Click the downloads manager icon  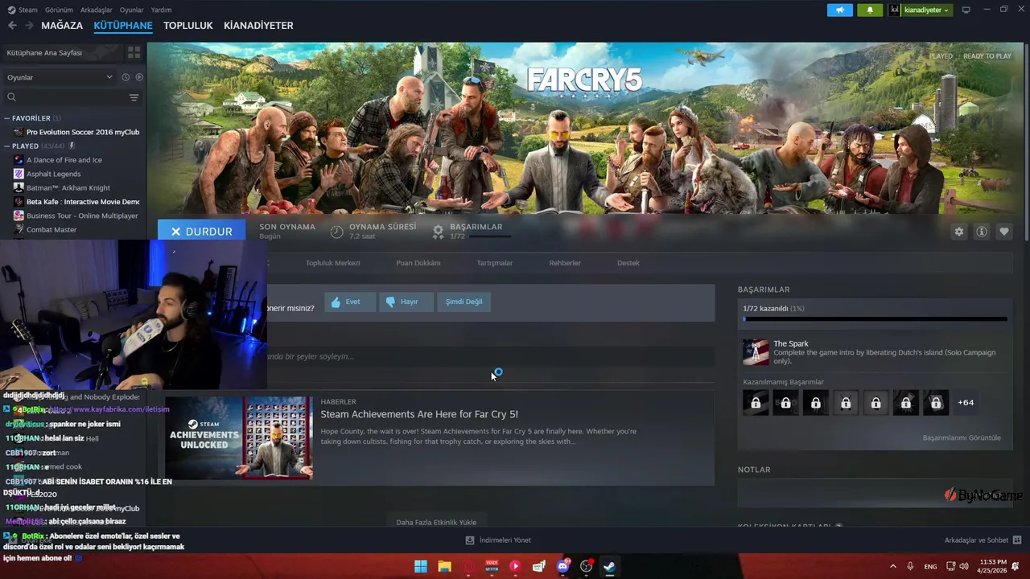click(x=470, y=540)
